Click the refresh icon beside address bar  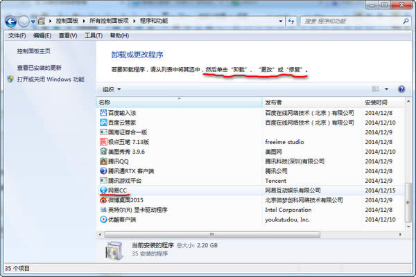click(291, 21)
